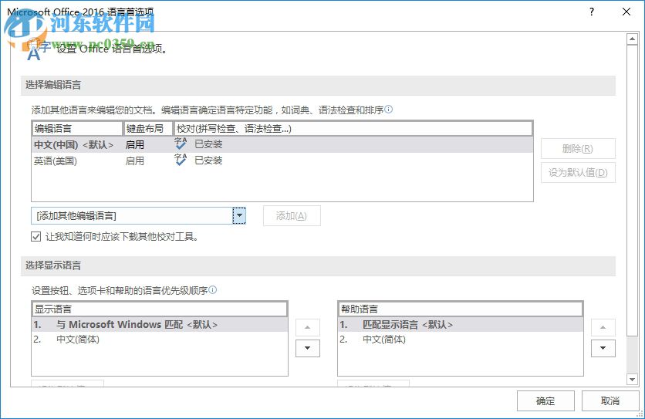The height and width of the screenshot is (419, 645).
Task: Move display language up arrow
Action: pos(307,328)
